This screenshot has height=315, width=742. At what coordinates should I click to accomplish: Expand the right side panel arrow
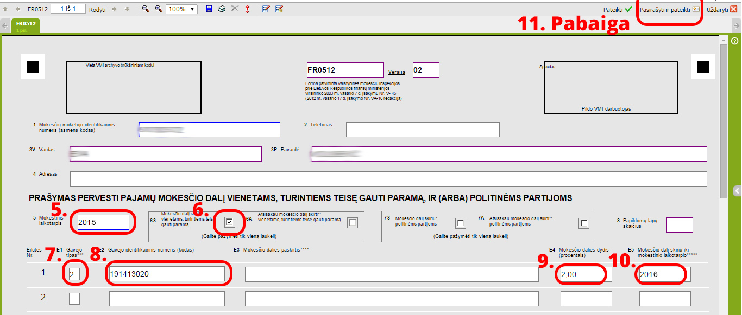[x=737, y=190]
